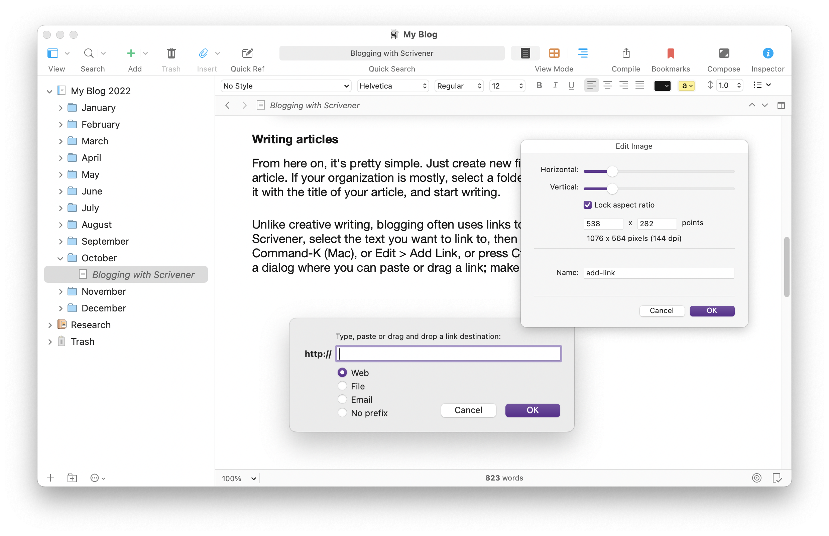The height and width of the screenshot is (536, 829).
Task: Switch to Outline view mode
Action: coord(583,53)
